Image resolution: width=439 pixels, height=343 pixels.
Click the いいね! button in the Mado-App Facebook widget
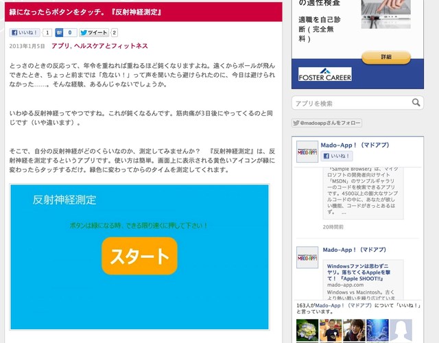point(337,157)
